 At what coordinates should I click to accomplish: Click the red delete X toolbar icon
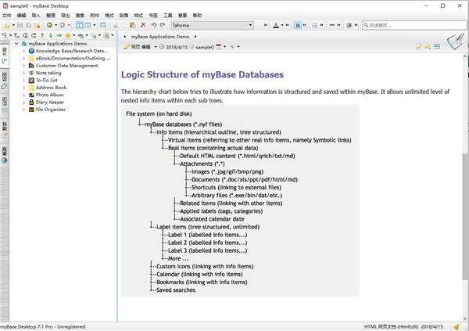coord(143,25)
